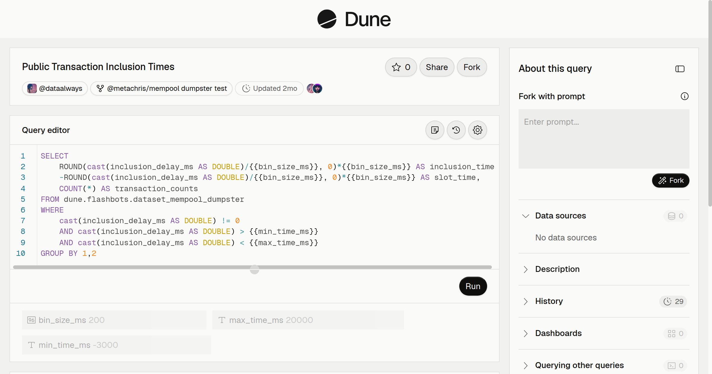712x374 pixels.
Task: Collapse the About this query sidebar panel
Action: click(x=680, y=69)
